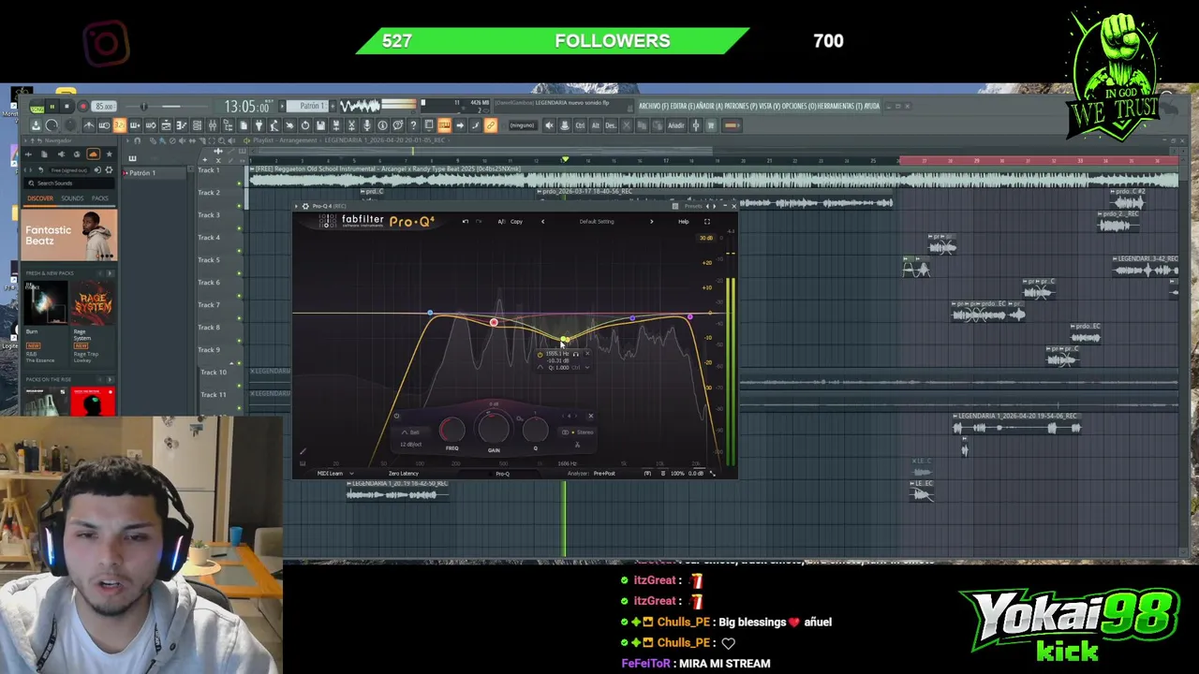
Task: Click undo arrow in Pro-Q 4
Action: pyautogui.click(x=466, y=222)
